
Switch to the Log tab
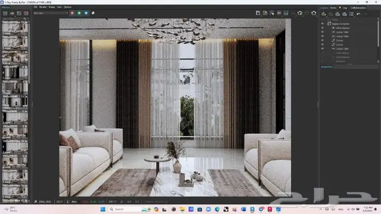[x=345, y=8]
